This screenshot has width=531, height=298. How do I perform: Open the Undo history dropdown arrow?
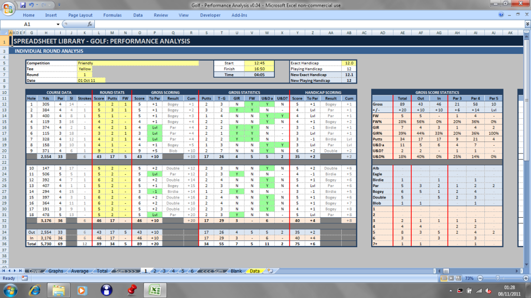click(x=37, y=5)
